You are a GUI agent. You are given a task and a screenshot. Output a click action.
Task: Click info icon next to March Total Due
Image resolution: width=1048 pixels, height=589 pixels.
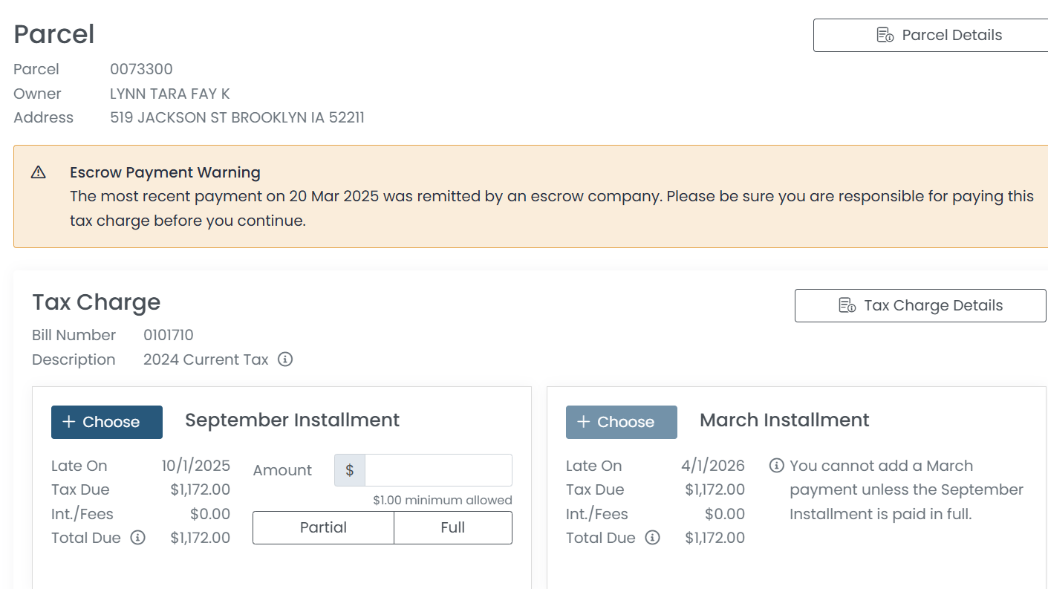(x=652, y=538)
